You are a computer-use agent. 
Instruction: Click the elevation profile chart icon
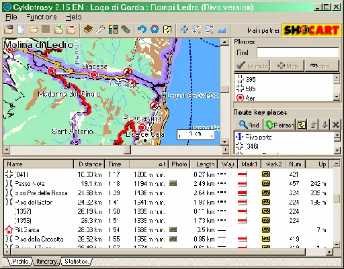pyautogui.click(x=222, y=30)
